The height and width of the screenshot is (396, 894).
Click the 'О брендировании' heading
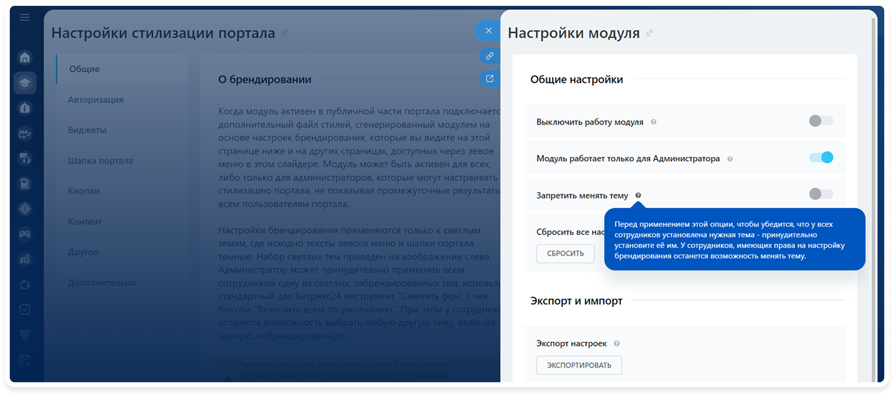point(265,79)
